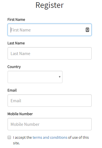This screenshot has height=148, width=102.
Task: Select the Email input box
Action: pyautogui.click(x=50, y=101)
